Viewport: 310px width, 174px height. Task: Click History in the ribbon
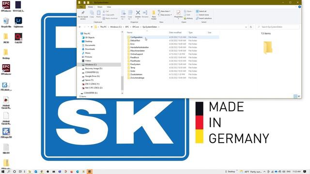point(188,18)
